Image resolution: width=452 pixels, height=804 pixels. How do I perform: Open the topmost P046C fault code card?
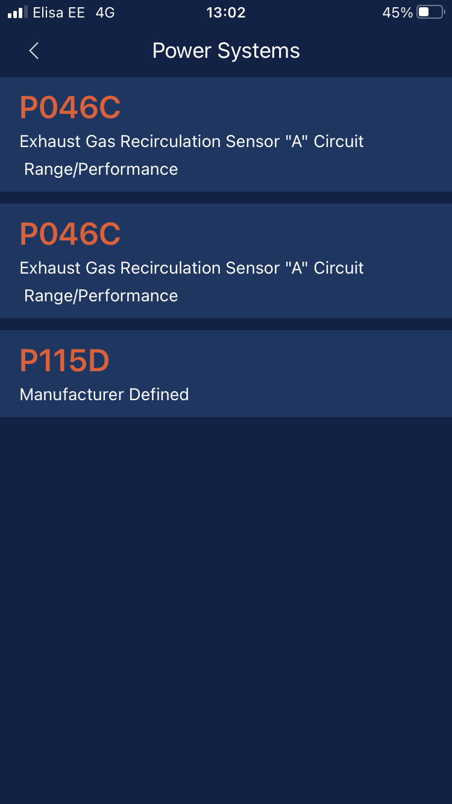click(226, 134)
